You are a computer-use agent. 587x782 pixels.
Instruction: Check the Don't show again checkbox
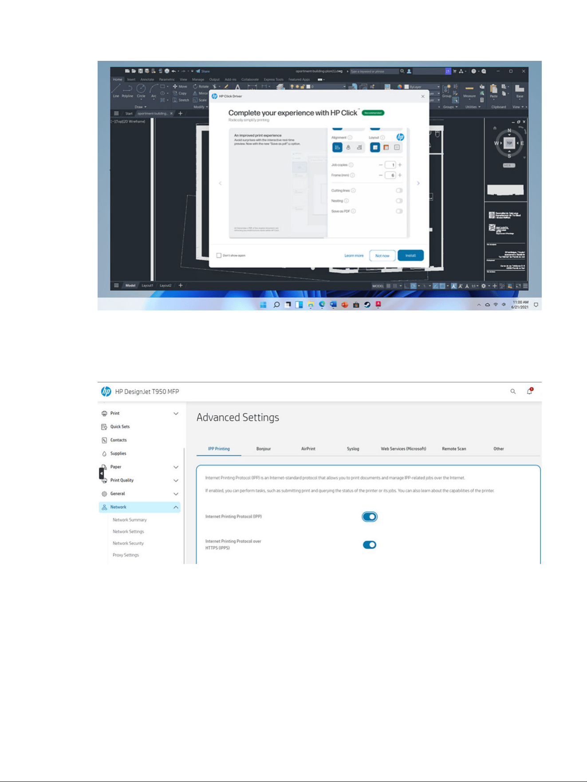pos(219,255)
